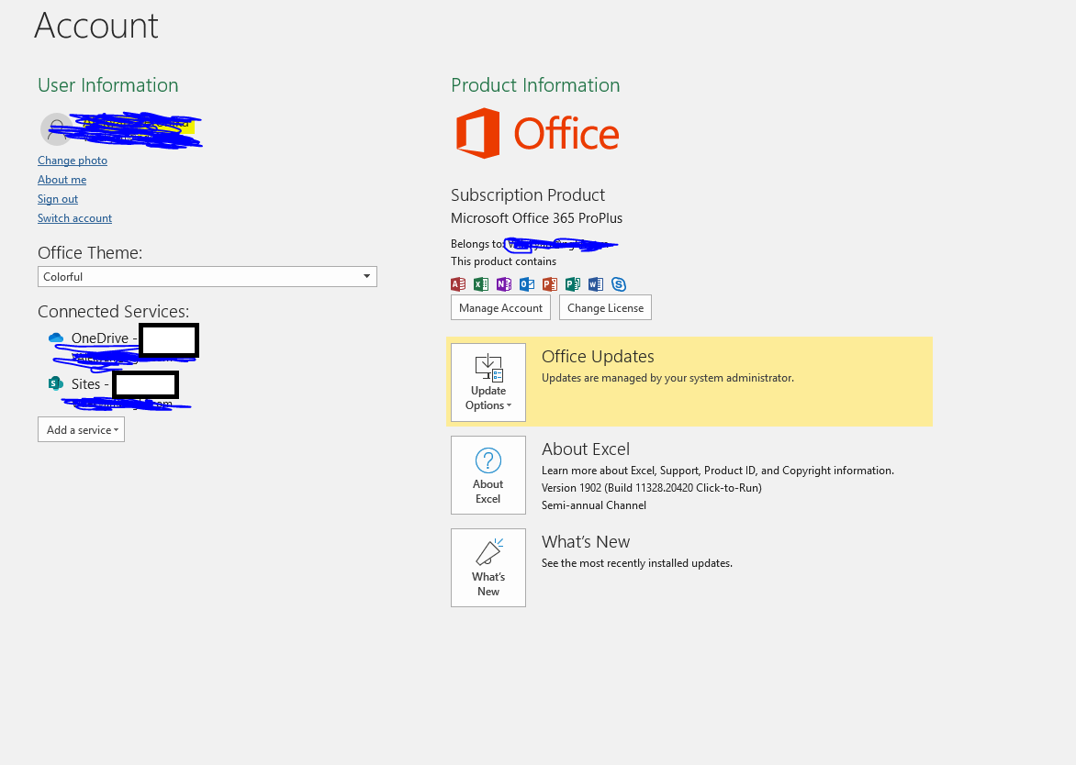
Task: Click the Excel app icon
Action: (x=481, y=284)
